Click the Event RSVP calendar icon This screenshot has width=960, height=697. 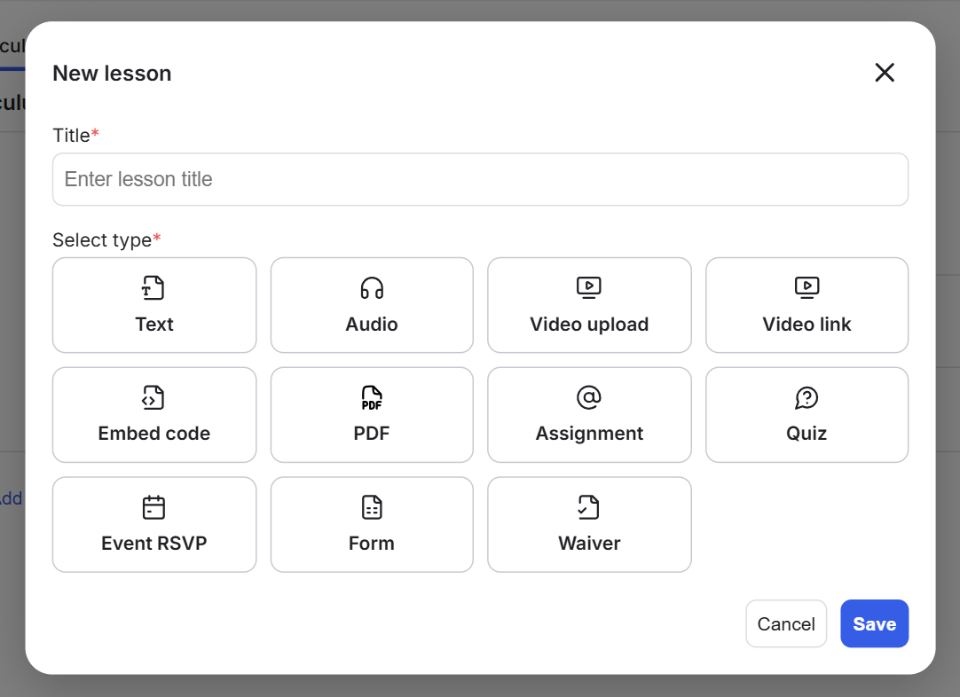153,507
